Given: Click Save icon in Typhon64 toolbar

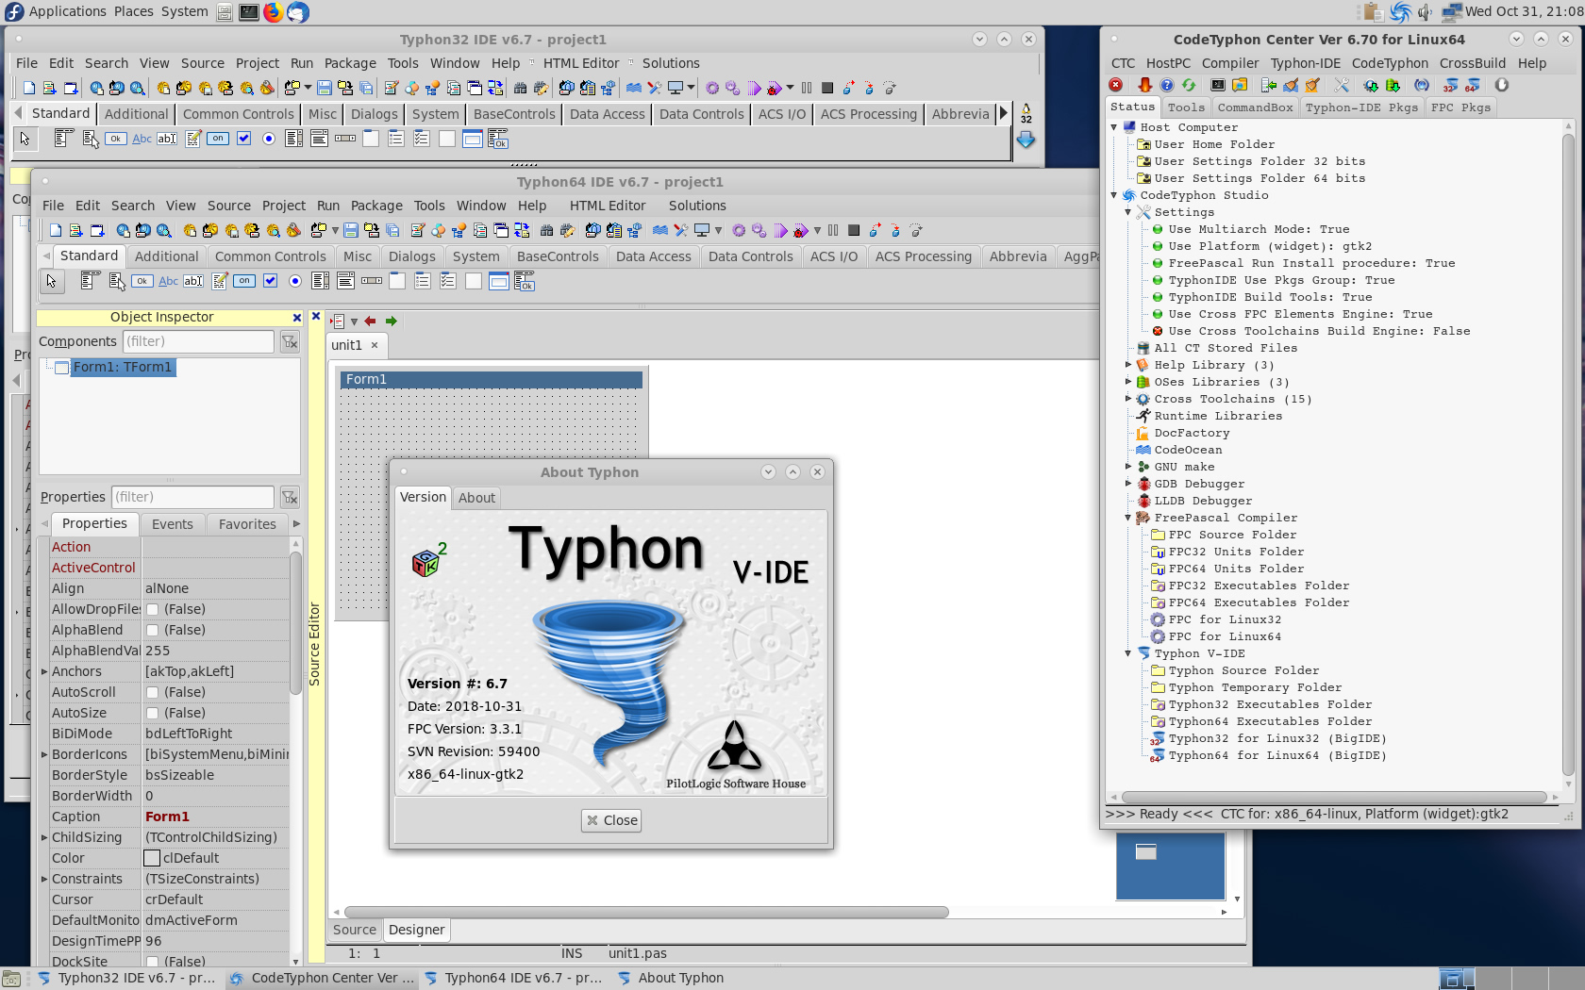Looking at the screenshot, I should (351, 230).
